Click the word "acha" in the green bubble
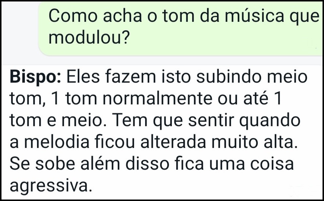Screen dimensions: 324x201 [x=122, y=16]
